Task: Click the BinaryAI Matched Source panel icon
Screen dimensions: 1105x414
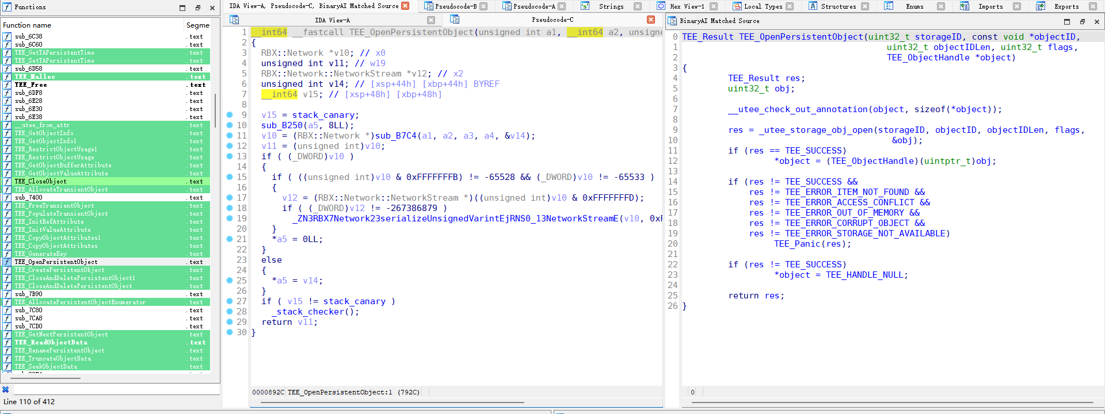Action: click(x=672, y=21)
